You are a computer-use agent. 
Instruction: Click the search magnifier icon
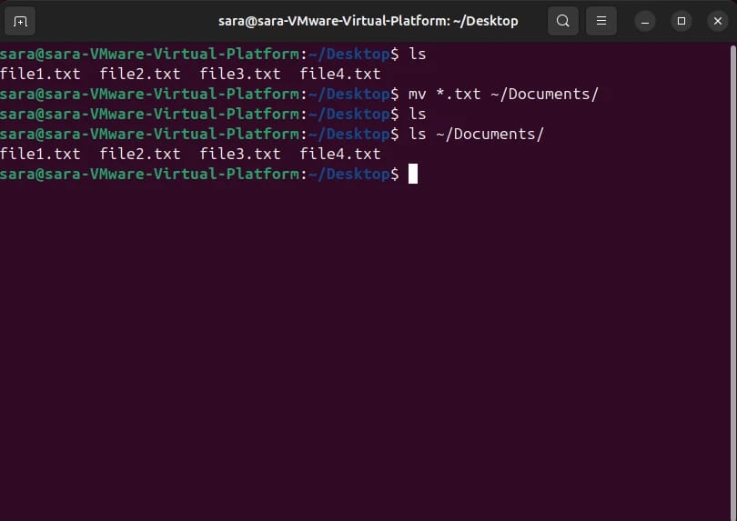click(x=563, y=20)
